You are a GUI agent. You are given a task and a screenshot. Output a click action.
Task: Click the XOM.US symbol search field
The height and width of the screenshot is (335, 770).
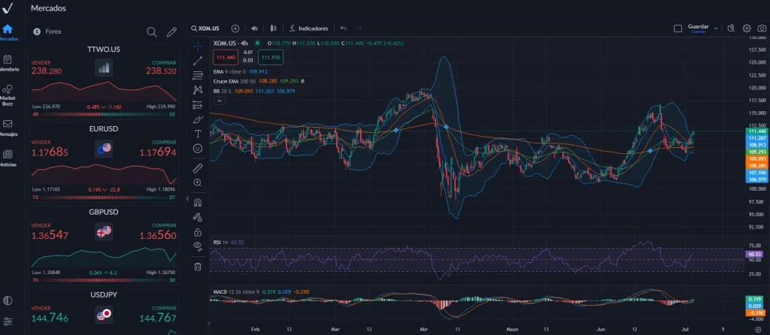[x=205, y=29]
